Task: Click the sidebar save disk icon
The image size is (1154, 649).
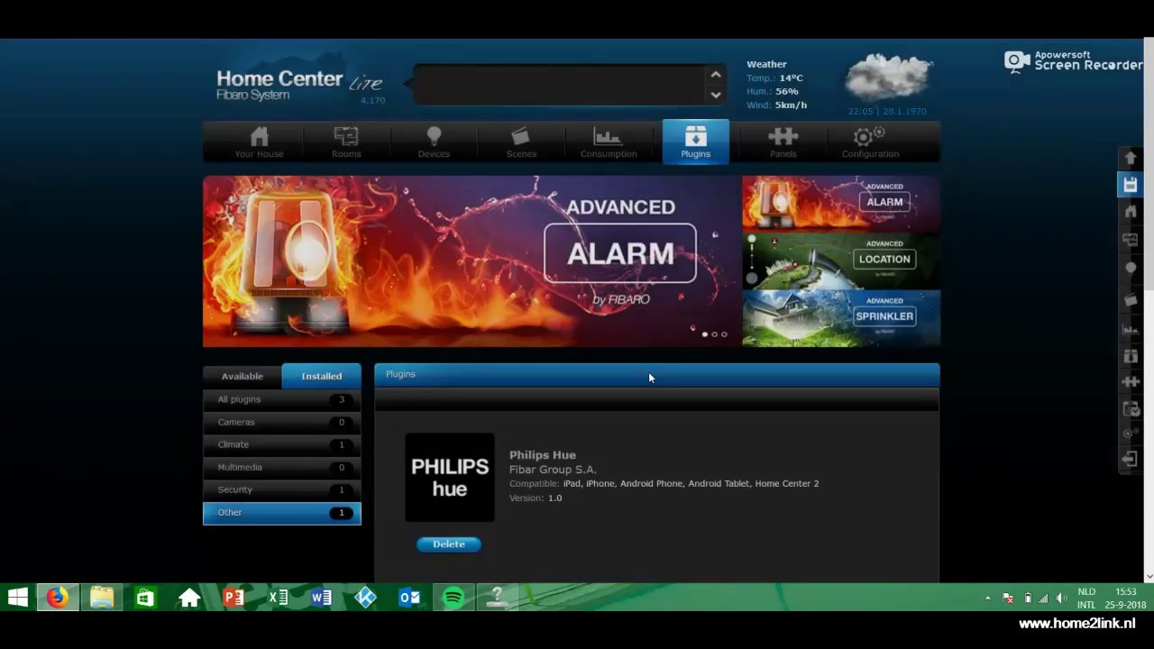Action: (x=1131, y=184)
